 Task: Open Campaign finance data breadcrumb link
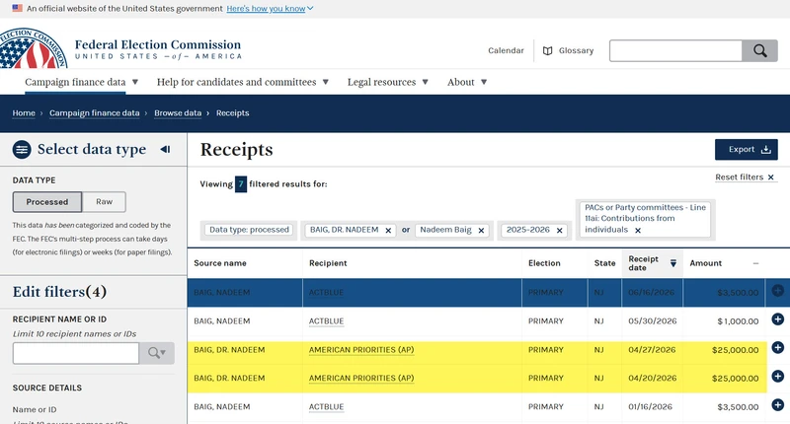tap(94, 113)
